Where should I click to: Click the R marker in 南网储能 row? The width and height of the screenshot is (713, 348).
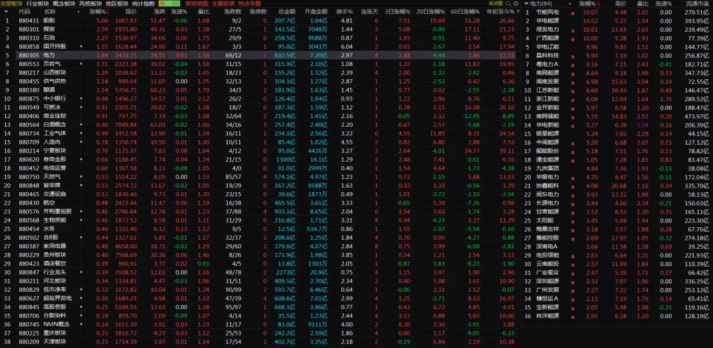[x=573, y=116]
